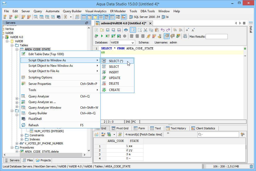Switch to the Pivot Grid results tab
The height and width of the screenshot is (171, 256).
coord(120,128)
